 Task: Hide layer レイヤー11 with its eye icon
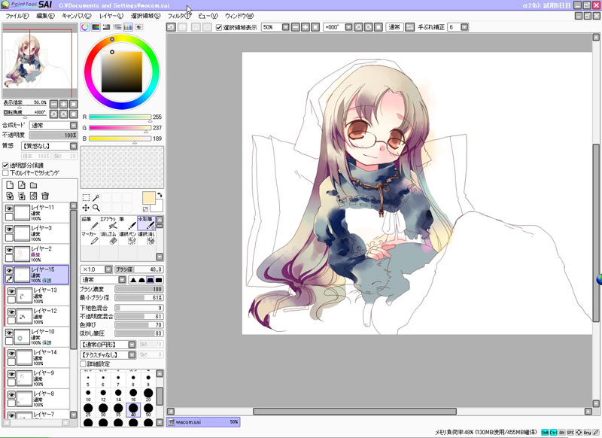[x=9, y=208]
